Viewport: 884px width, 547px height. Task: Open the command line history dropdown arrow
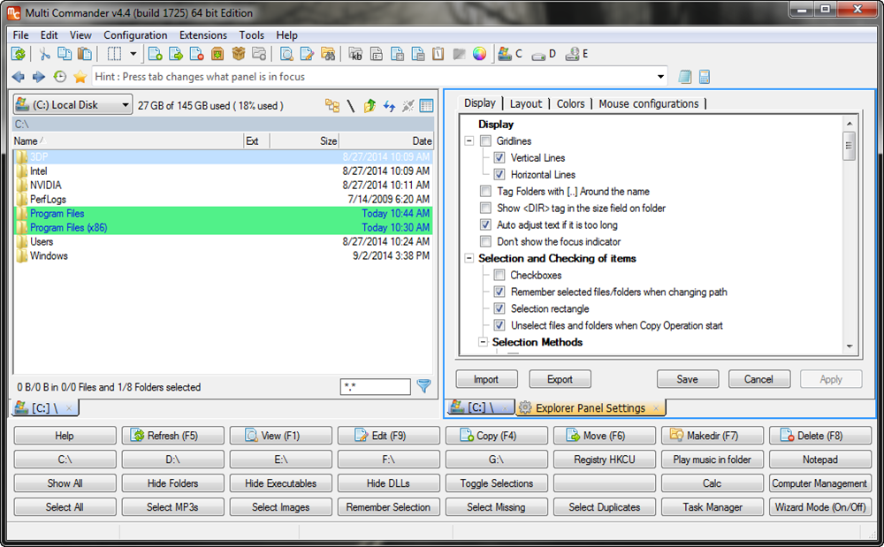pos(660,77)
